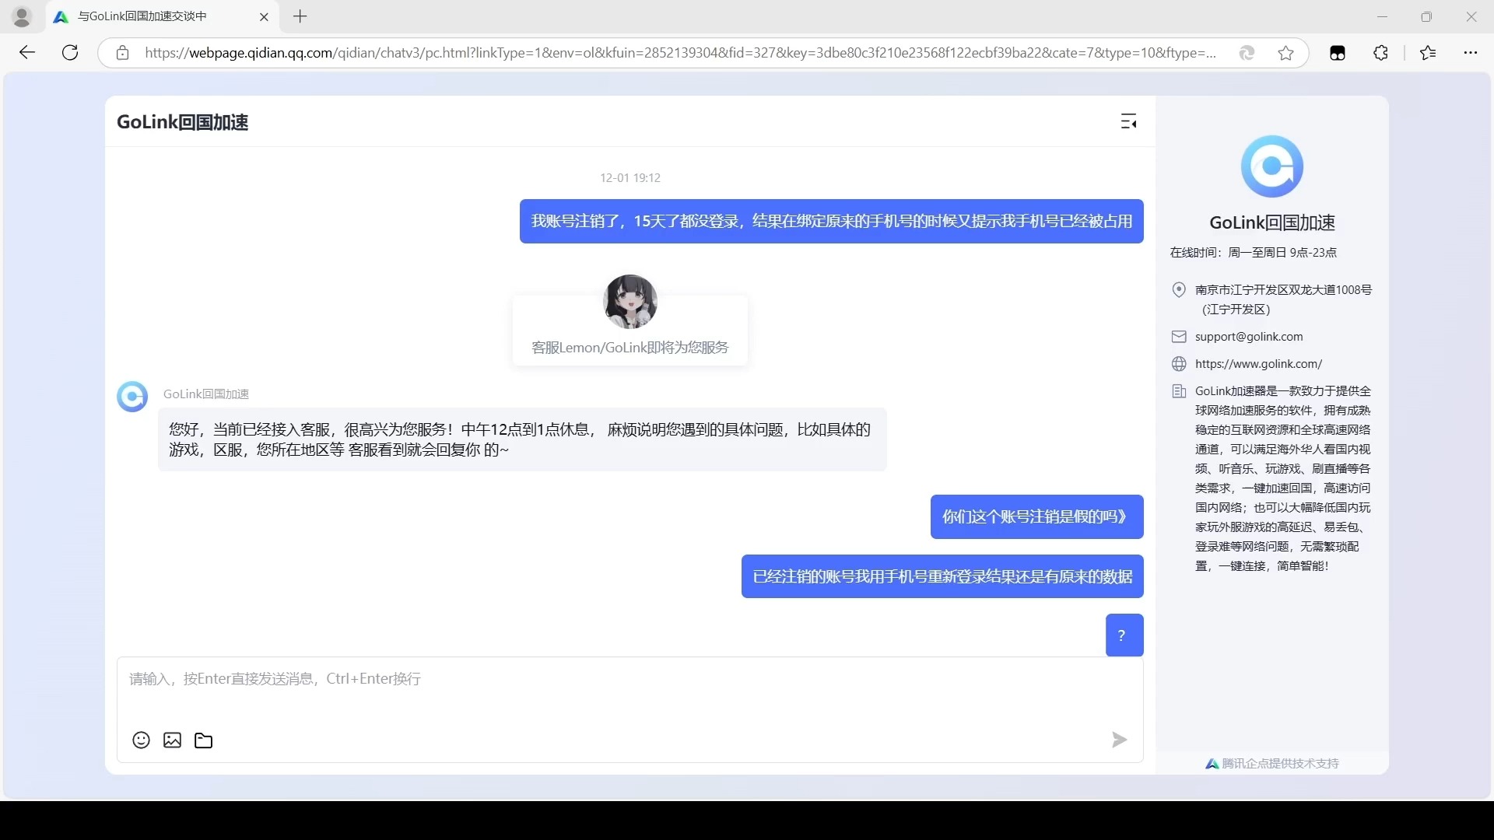Image resolution: width=1494 pixels, height=840 pixels.
Task: Click the support@golink.com email address
Action: tap(1249, 337)
